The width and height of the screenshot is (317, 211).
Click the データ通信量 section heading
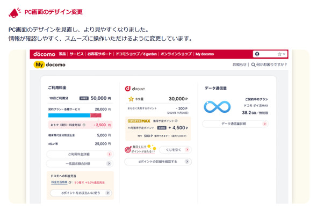pos(215,88)
